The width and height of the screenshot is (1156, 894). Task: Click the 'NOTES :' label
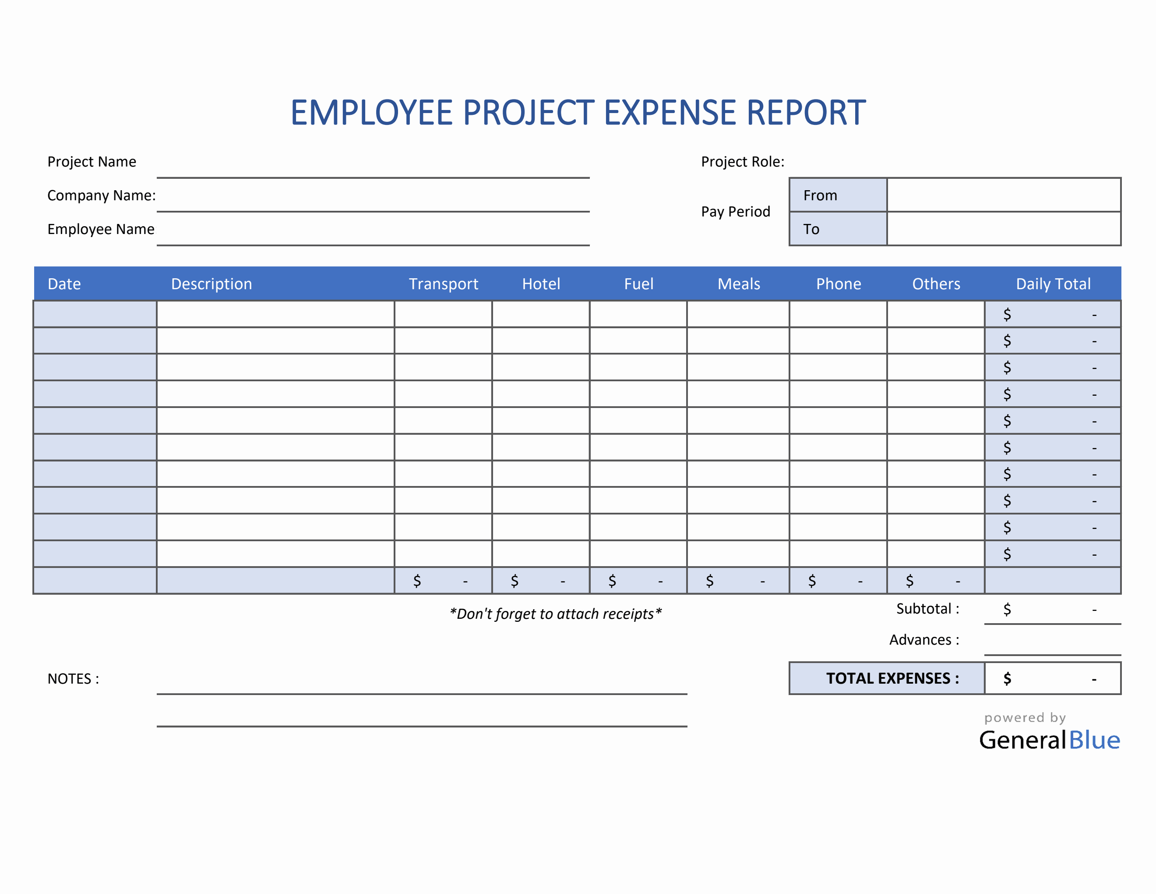pos(74,679)
